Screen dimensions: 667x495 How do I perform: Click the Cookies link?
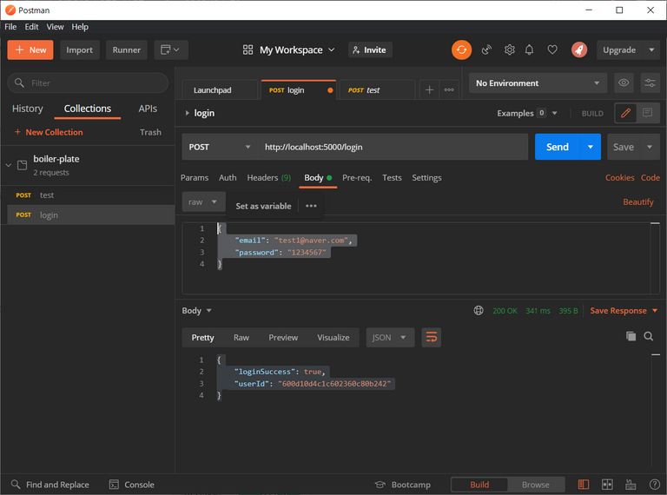point(620,178)
